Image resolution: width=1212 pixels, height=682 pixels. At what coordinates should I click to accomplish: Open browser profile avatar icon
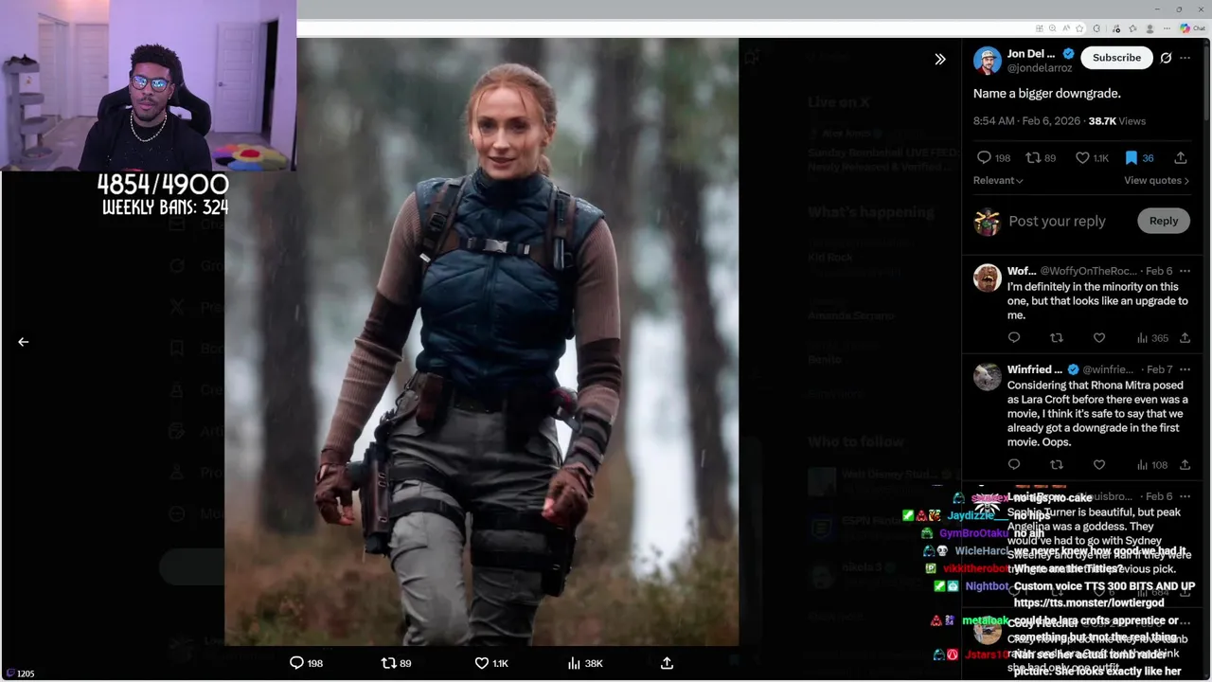[x=1150, y=28]
